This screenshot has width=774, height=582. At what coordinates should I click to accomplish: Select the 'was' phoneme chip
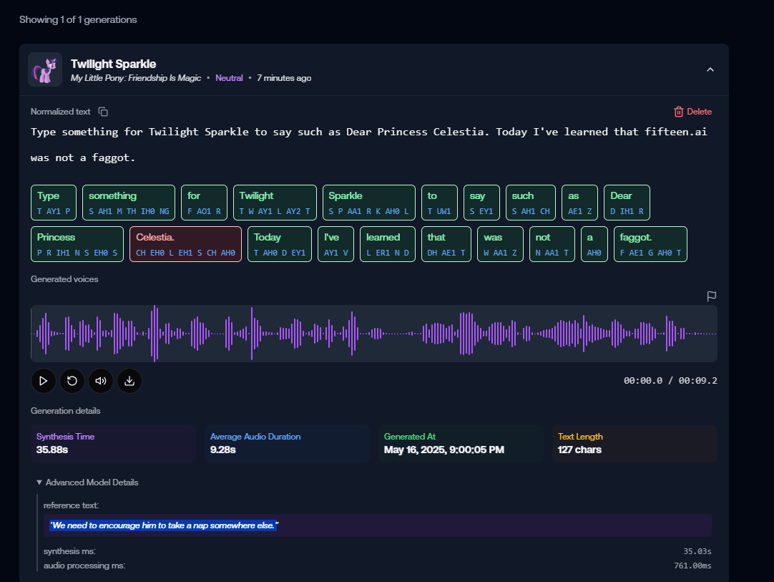tap(500, 244)
